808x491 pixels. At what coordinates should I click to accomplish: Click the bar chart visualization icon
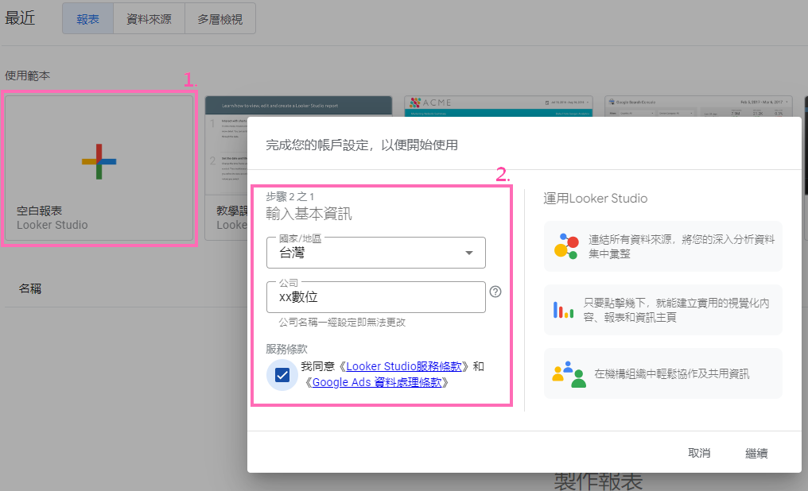(x=563, y=310)
